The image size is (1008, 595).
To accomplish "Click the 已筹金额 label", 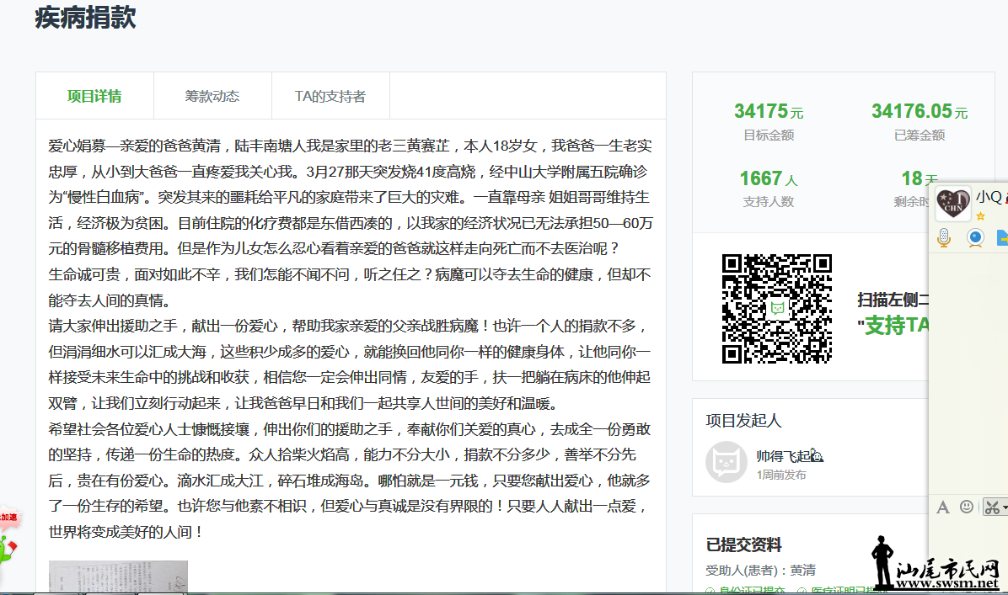I will coord(920,135).
